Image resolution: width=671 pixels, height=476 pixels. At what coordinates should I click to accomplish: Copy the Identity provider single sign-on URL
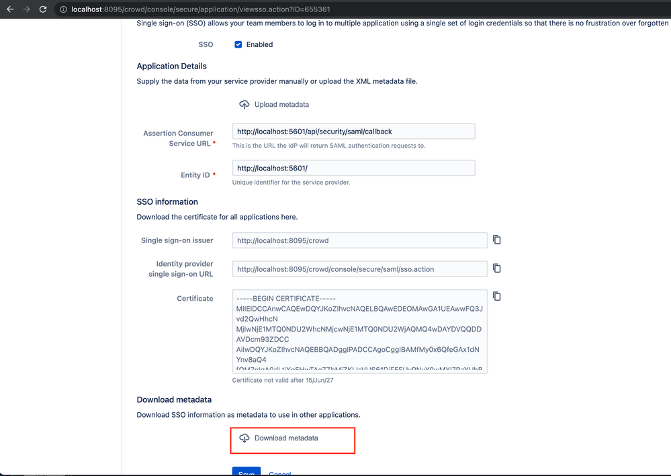tap(496, 268)
